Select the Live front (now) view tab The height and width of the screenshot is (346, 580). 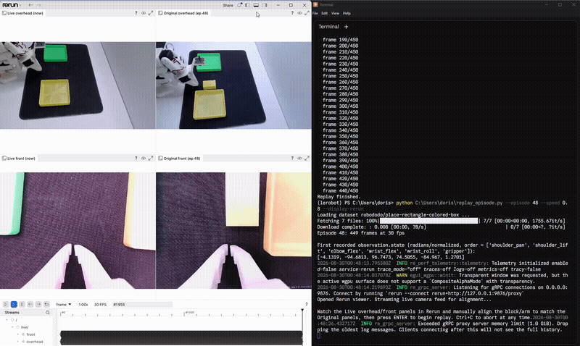pyautogui.click(x=19, y=158)
